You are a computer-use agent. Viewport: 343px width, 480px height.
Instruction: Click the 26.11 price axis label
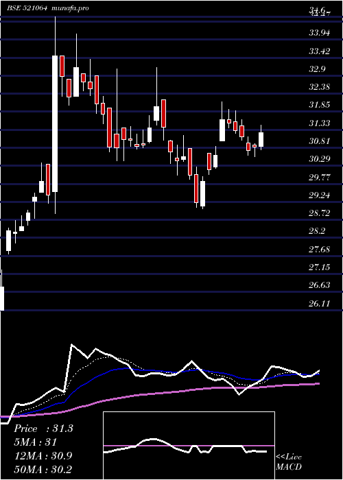point(320,303)
